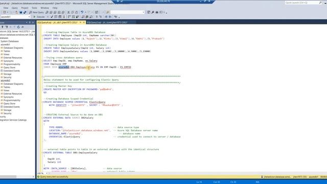Image resolution: width=327 pixels, height=184 pixels.
Task: Click the Disconnect icon in Object Explorer
Action: (x=7, y=27)
